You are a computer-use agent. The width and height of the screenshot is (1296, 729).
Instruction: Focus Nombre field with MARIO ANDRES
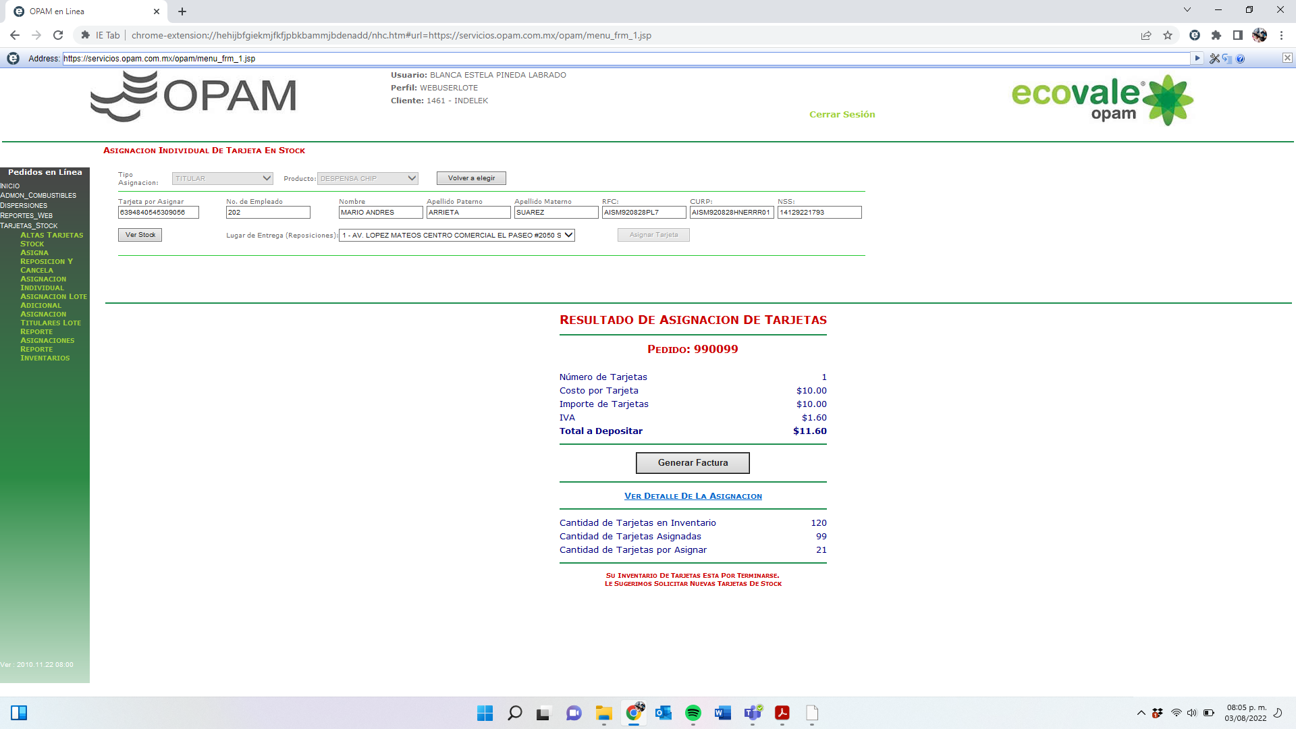(x=381, y=213)
